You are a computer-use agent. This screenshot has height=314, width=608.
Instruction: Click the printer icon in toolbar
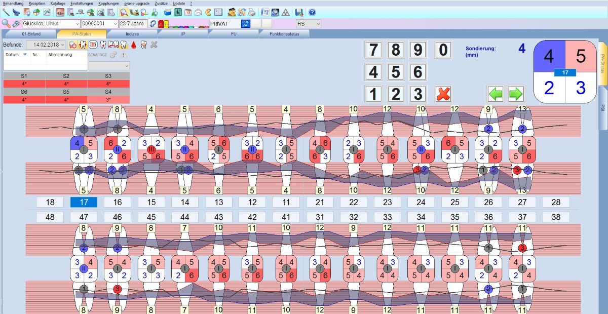pos(252,12)
